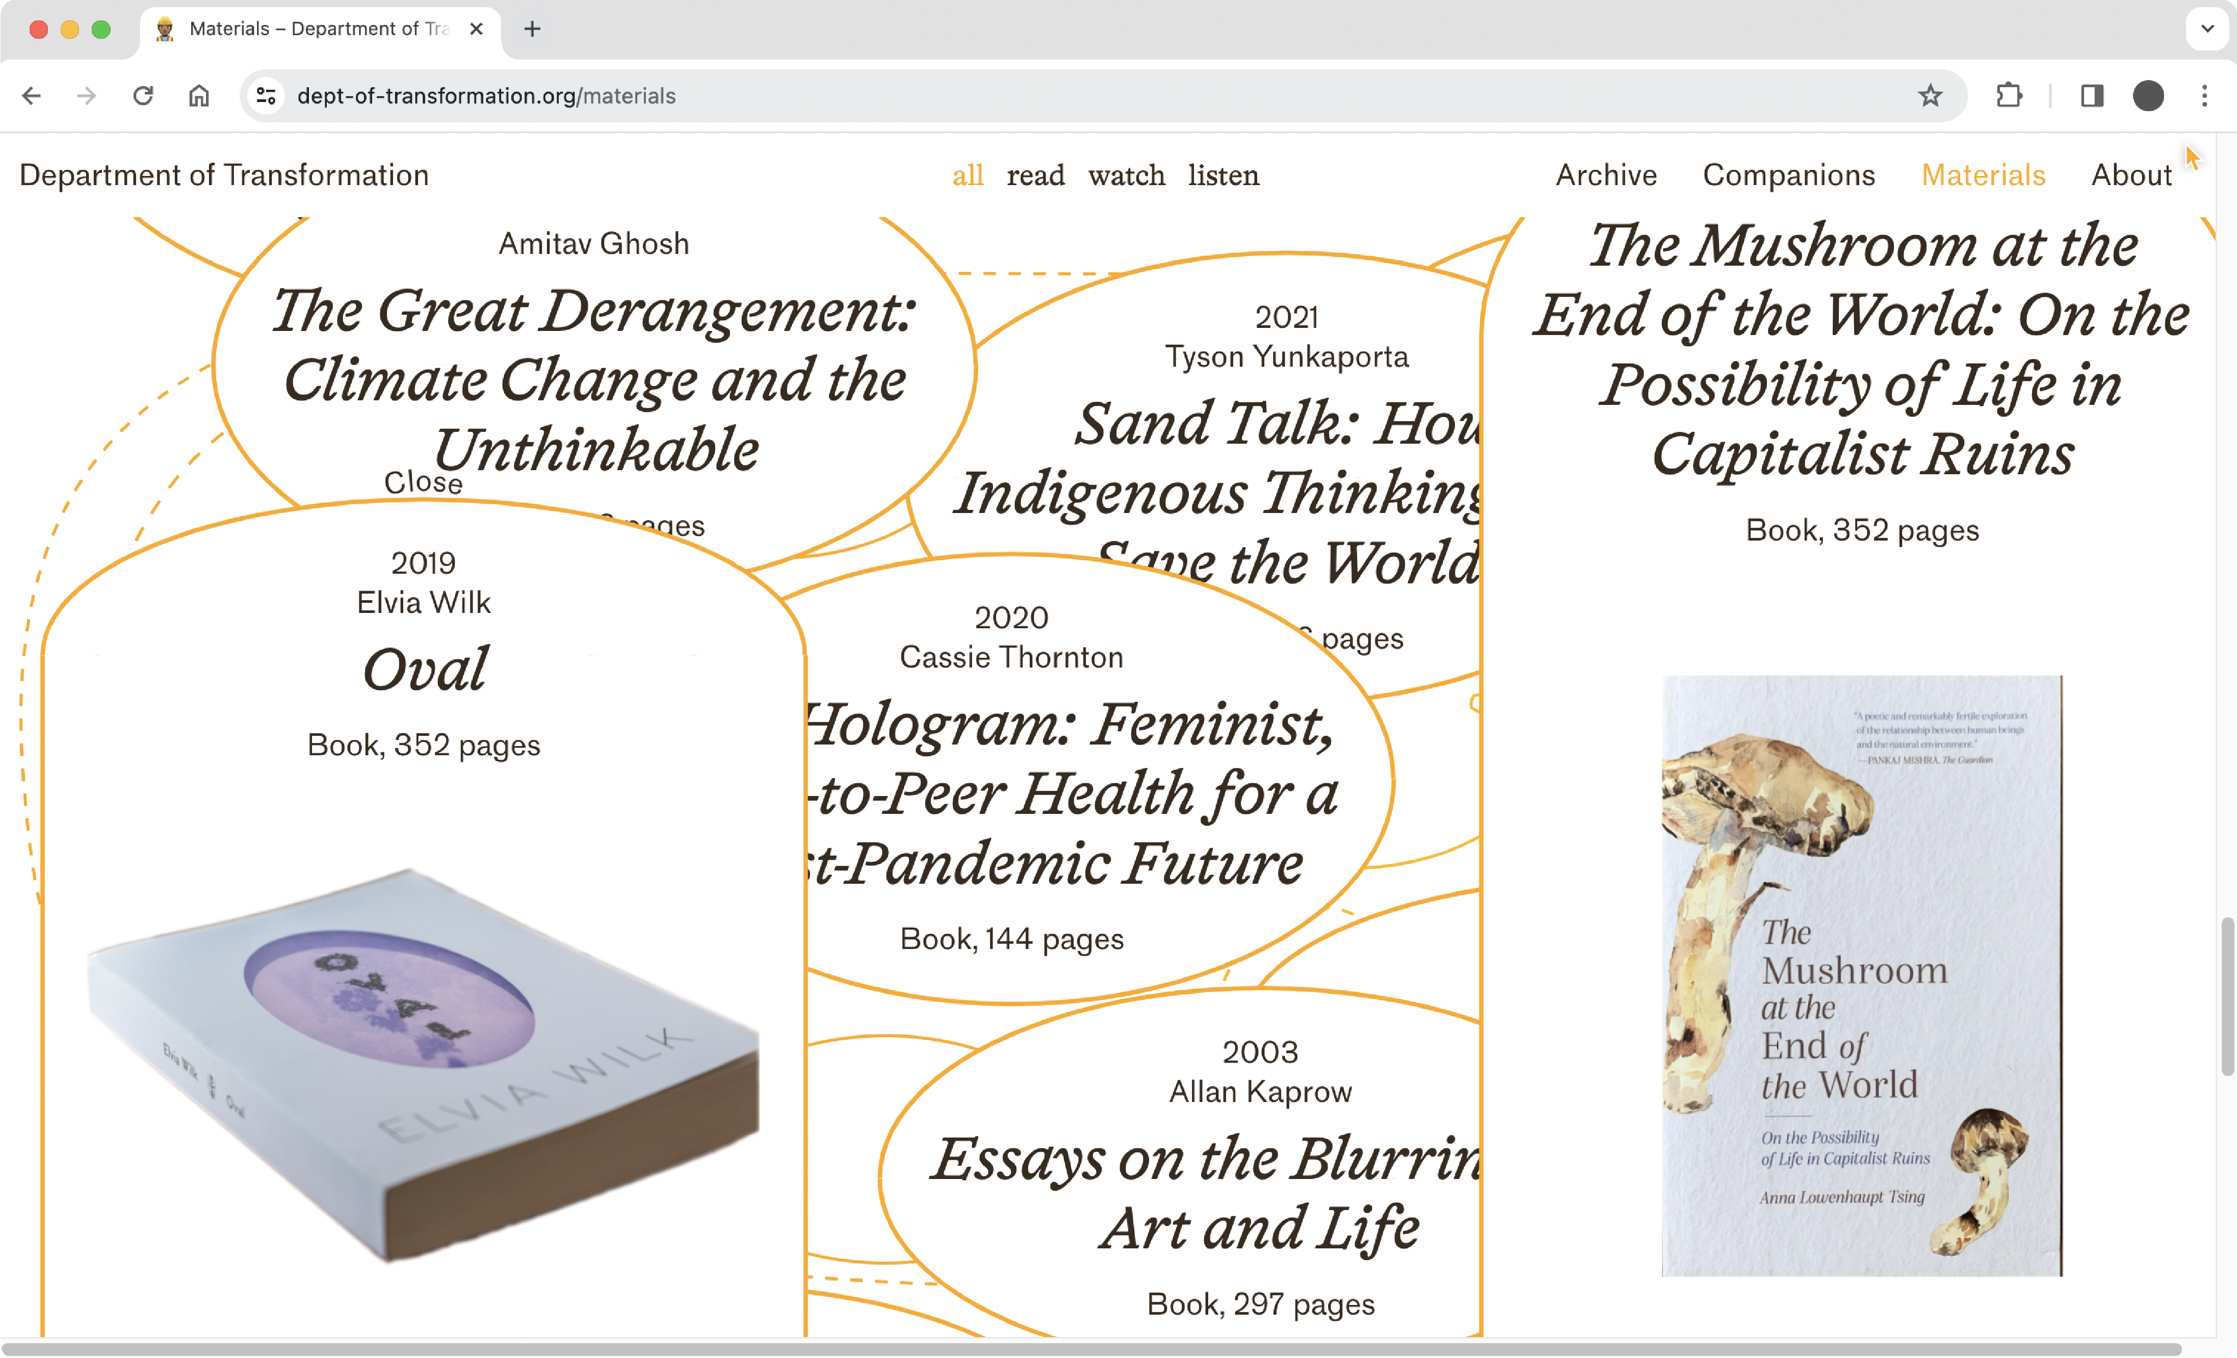This screenshot has width=2237, height=1358.
Task: Click the Mushroom book cover image
Action: pos(1861,975)
